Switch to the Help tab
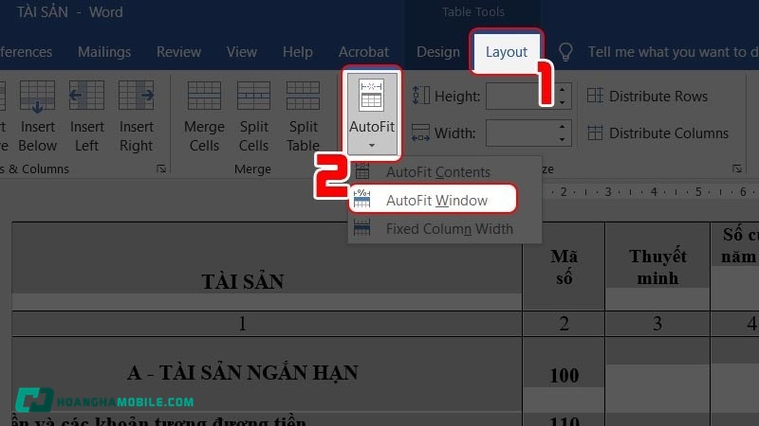 pos(297,52)
